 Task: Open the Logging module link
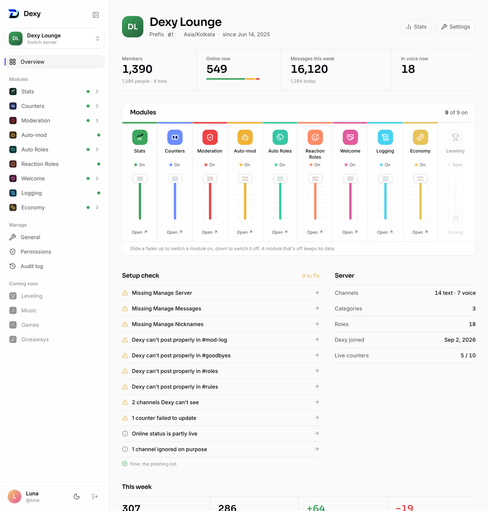385,232
